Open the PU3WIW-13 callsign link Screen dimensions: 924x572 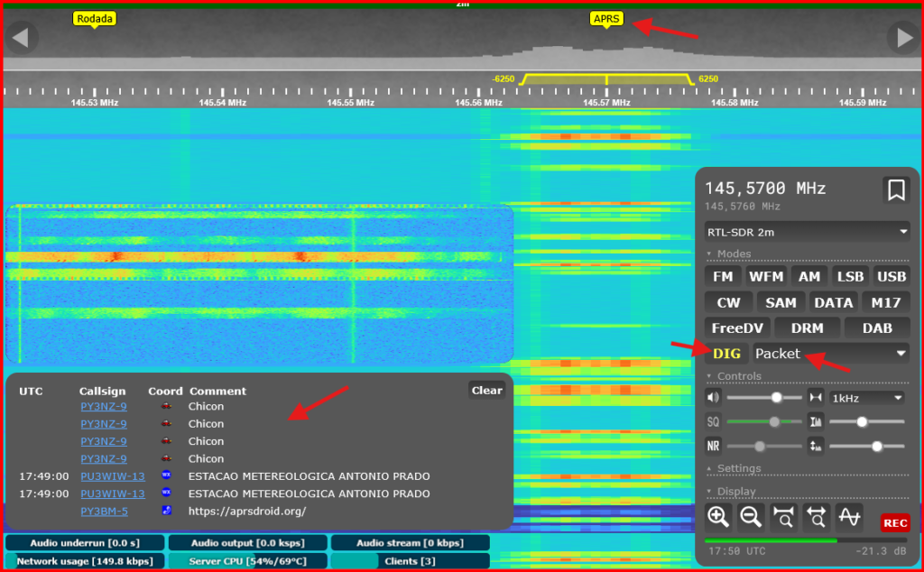tap(112, 476)
